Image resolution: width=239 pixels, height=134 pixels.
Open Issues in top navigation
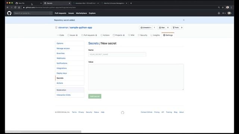click(x=71, y=13)
